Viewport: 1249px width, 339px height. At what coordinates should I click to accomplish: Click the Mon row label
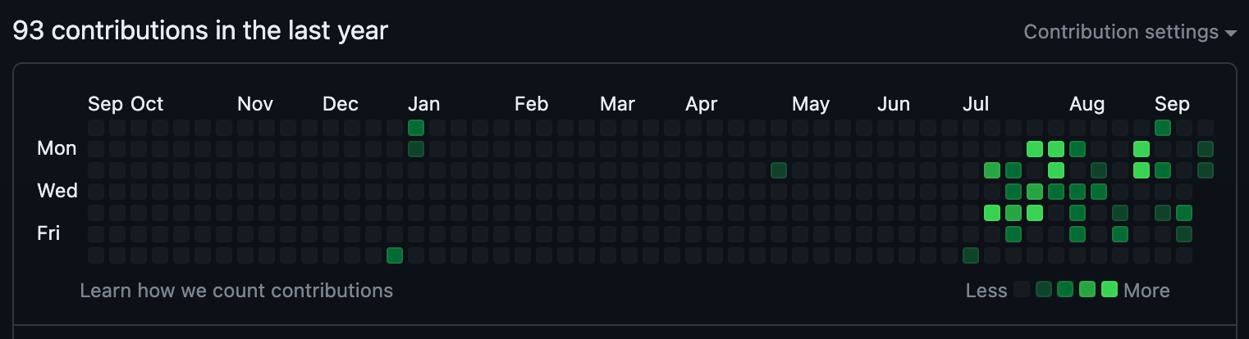coord(57,148)
